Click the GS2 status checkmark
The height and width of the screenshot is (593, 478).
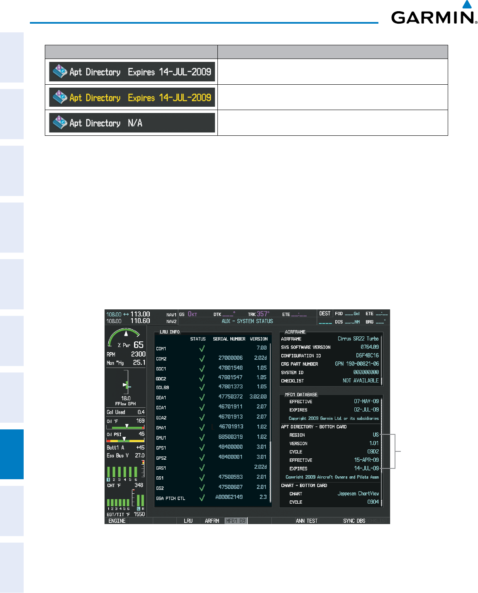[202, 488]
